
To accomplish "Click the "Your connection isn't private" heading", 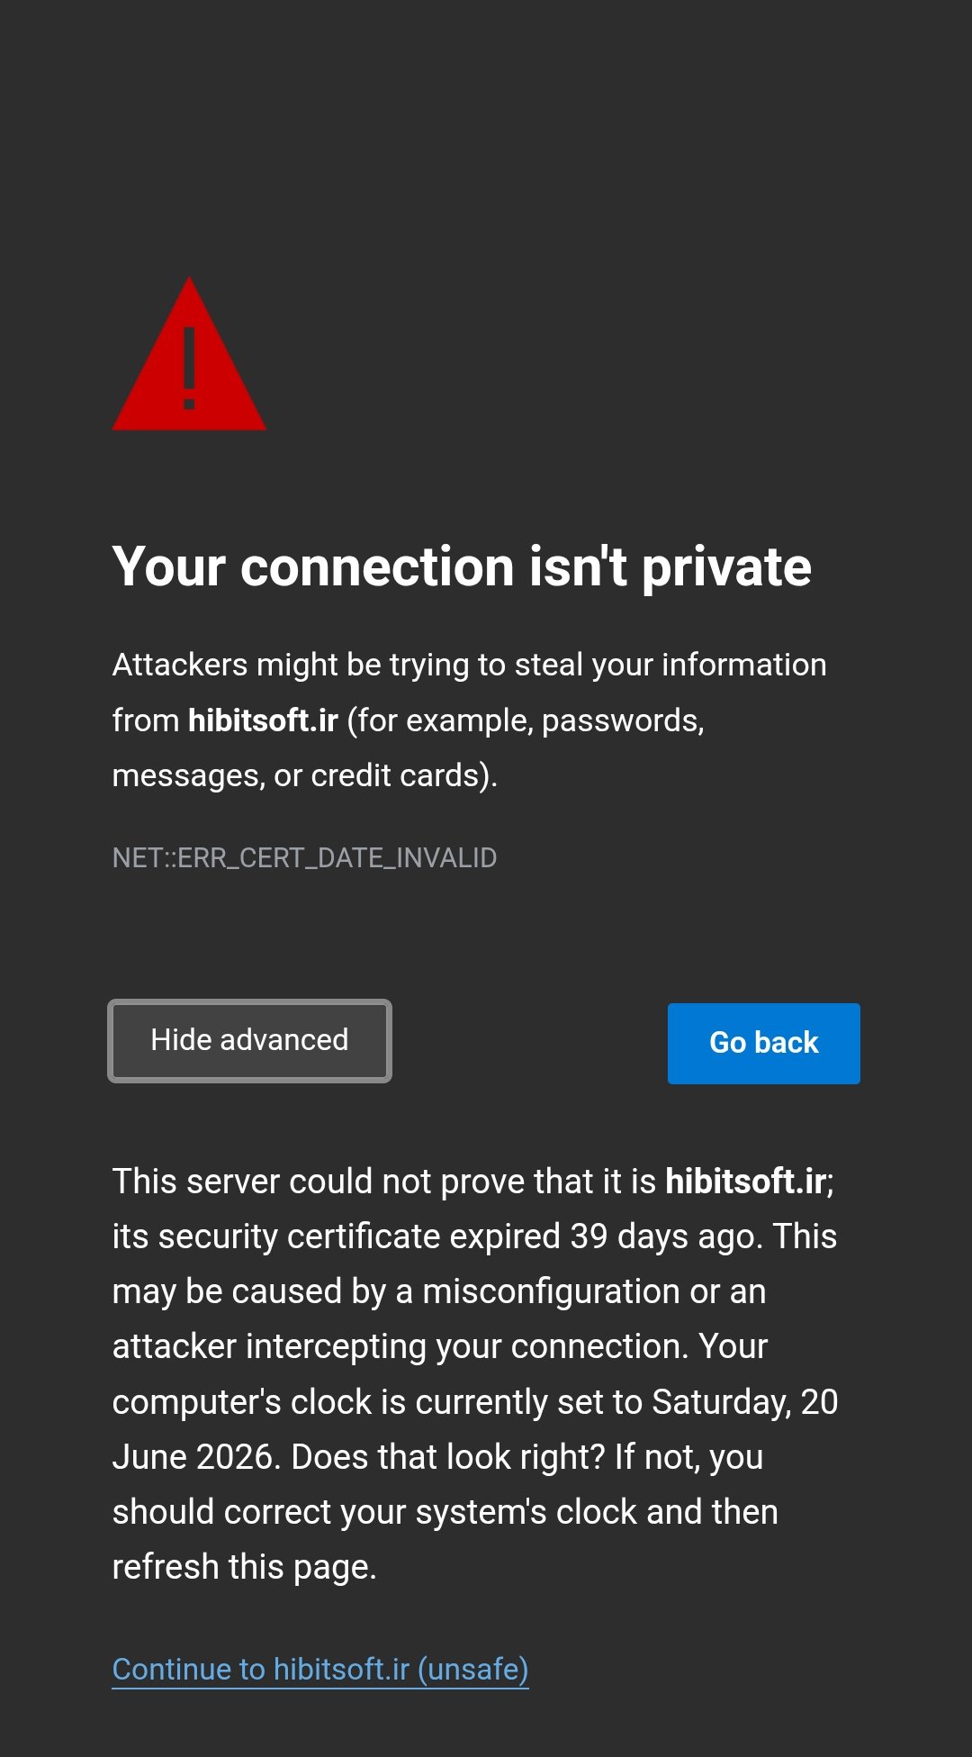I will (x=462, y=566).
